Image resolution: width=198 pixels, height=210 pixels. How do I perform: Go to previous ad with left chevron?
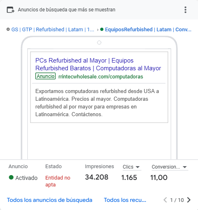(165, 200)
